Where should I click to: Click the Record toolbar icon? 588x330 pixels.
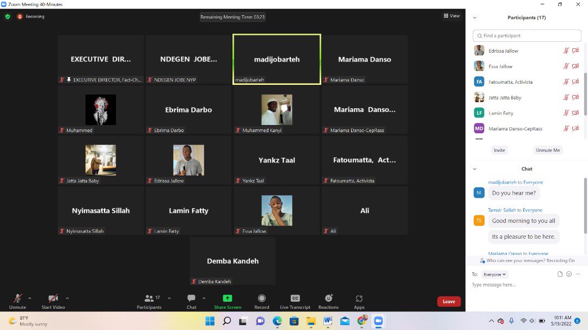tap(262, 298)
